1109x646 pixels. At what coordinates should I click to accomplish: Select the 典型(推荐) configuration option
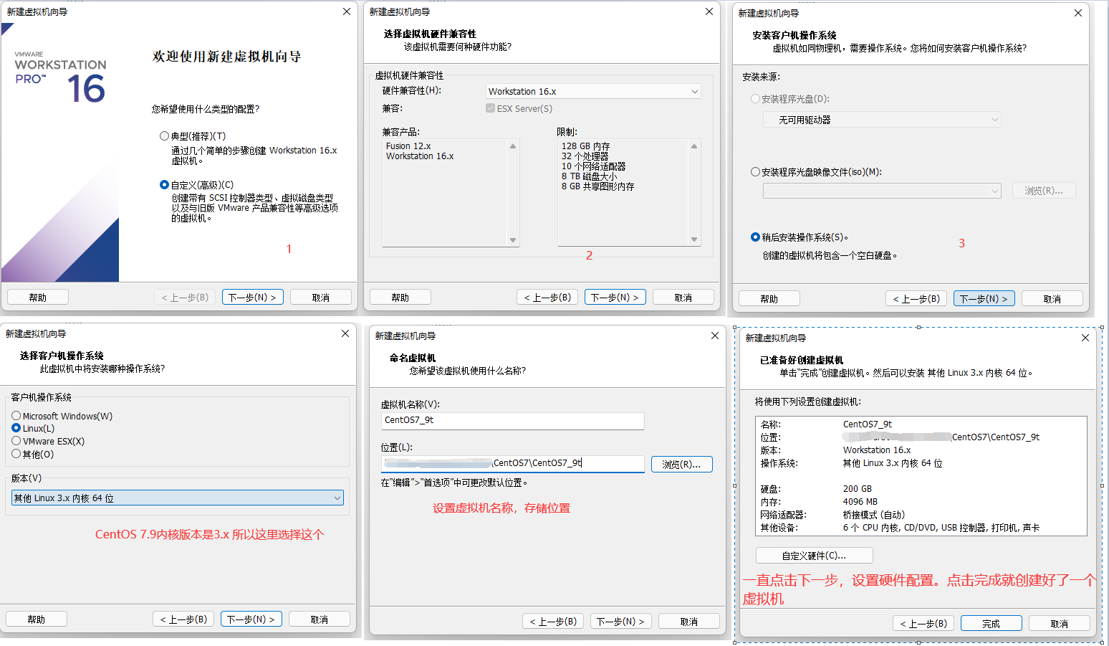click(165, 136)
